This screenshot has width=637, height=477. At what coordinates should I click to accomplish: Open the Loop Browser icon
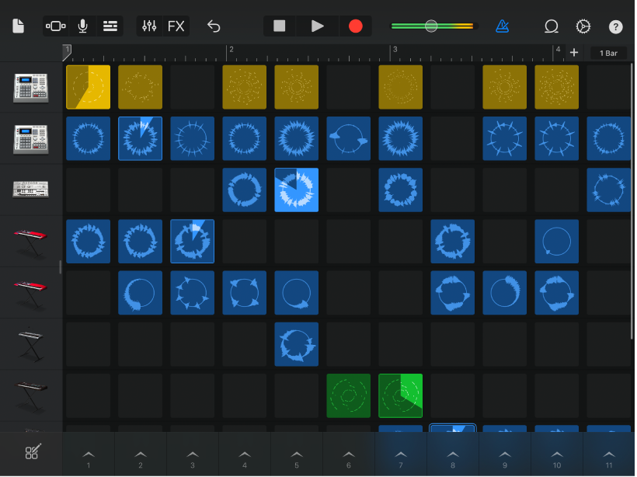tap(552, 26)
